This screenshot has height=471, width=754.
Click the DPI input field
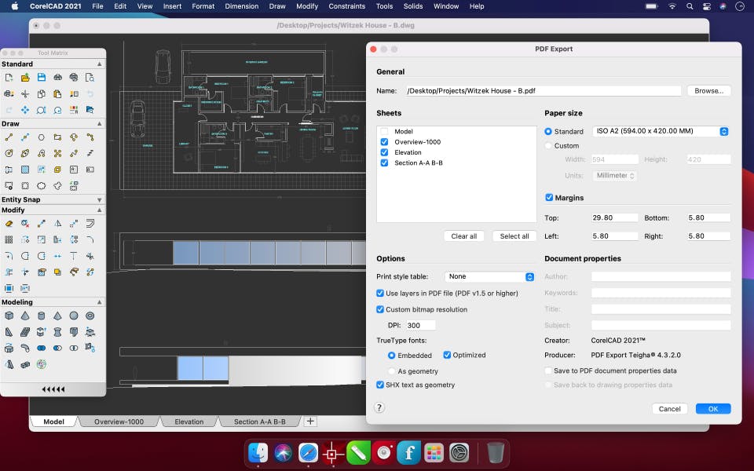(x=420, y=325)
